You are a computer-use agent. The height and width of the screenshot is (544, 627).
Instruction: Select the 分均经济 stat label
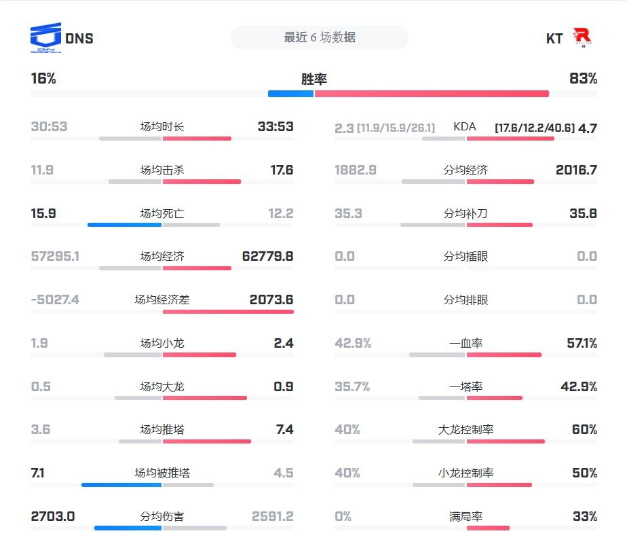coord(465,170)
